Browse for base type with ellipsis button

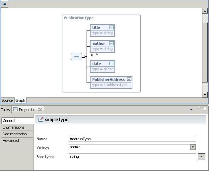201,156
